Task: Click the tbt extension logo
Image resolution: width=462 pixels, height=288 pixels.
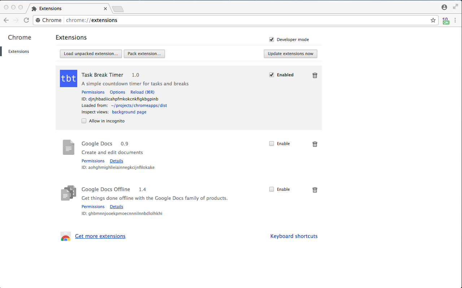Action: 69,78
